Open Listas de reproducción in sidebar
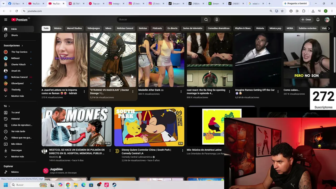Screen dimensions: 336x189 point(17,125)
